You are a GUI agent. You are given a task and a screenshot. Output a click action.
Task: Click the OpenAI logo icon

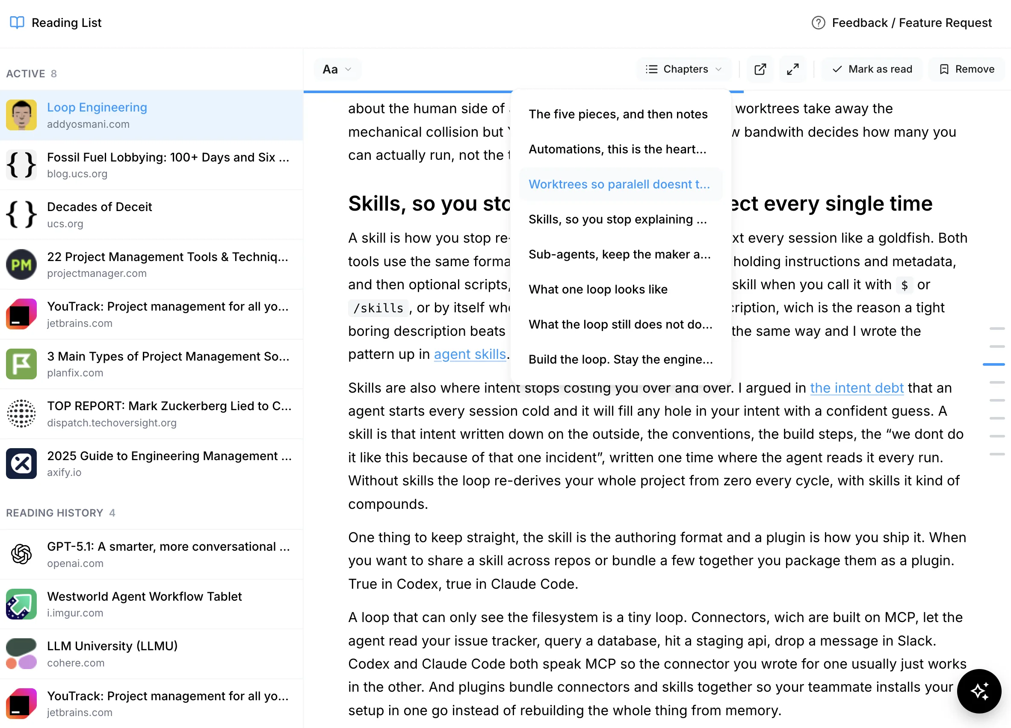pos(21,555)
